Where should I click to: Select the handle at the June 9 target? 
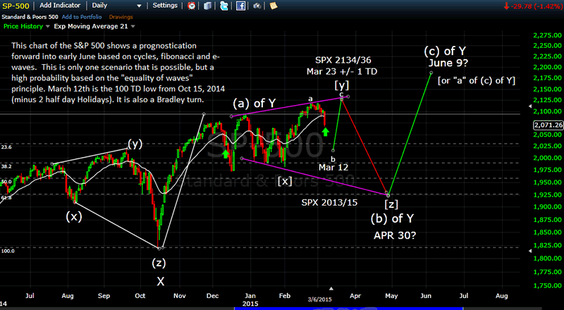[x=431, y=73]
